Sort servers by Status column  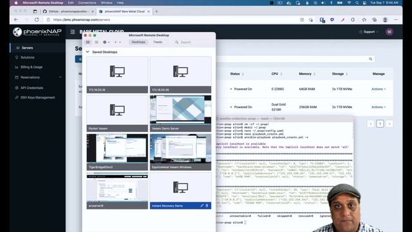237,74
